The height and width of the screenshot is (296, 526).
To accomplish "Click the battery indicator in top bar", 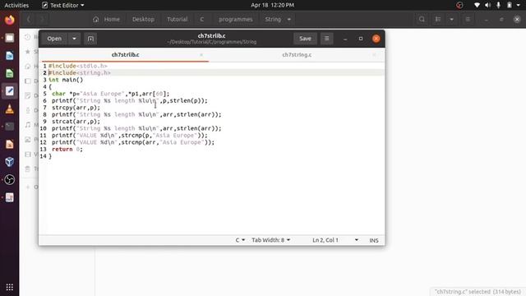I will [510, 5].
